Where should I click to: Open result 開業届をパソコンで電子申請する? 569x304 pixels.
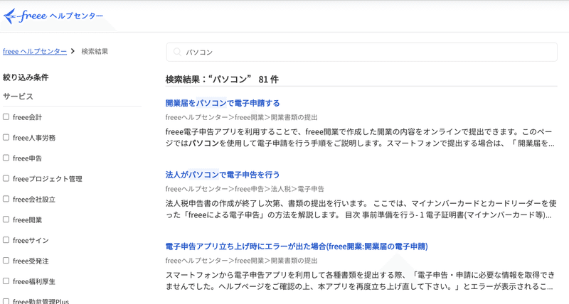tap(223, 103)
